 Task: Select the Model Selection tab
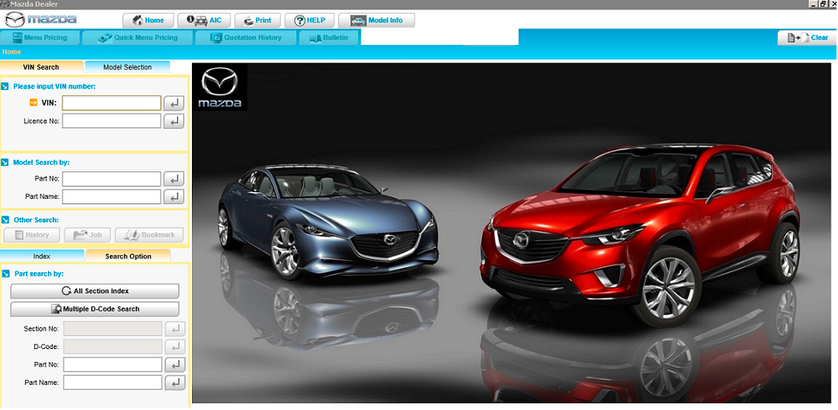pos(127,67)
